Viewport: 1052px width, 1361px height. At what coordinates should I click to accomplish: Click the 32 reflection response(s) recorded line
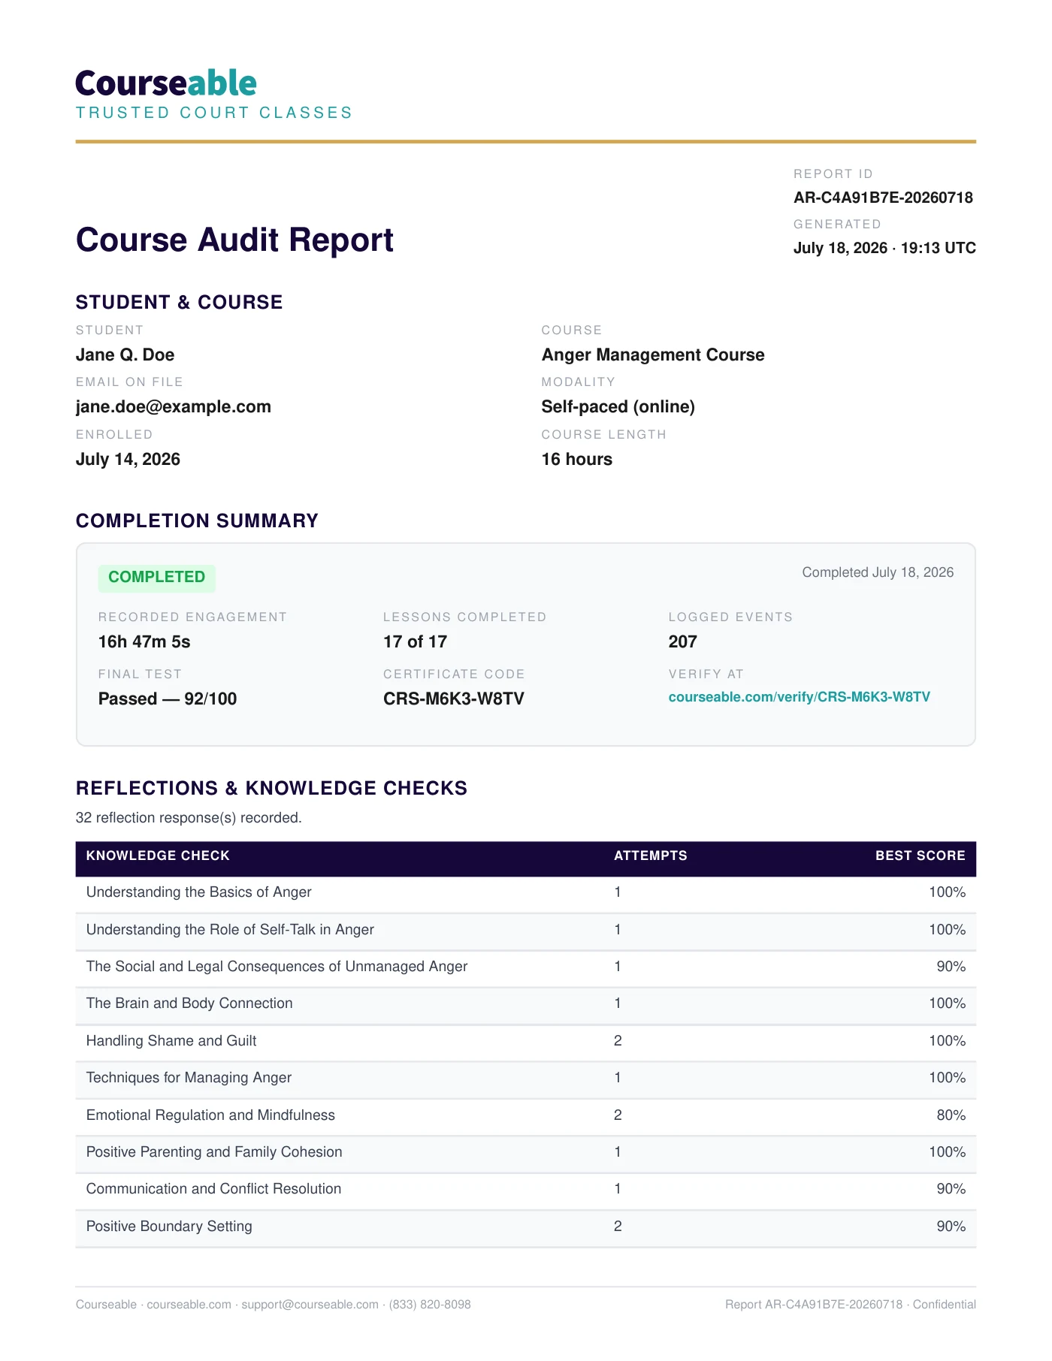189,817
